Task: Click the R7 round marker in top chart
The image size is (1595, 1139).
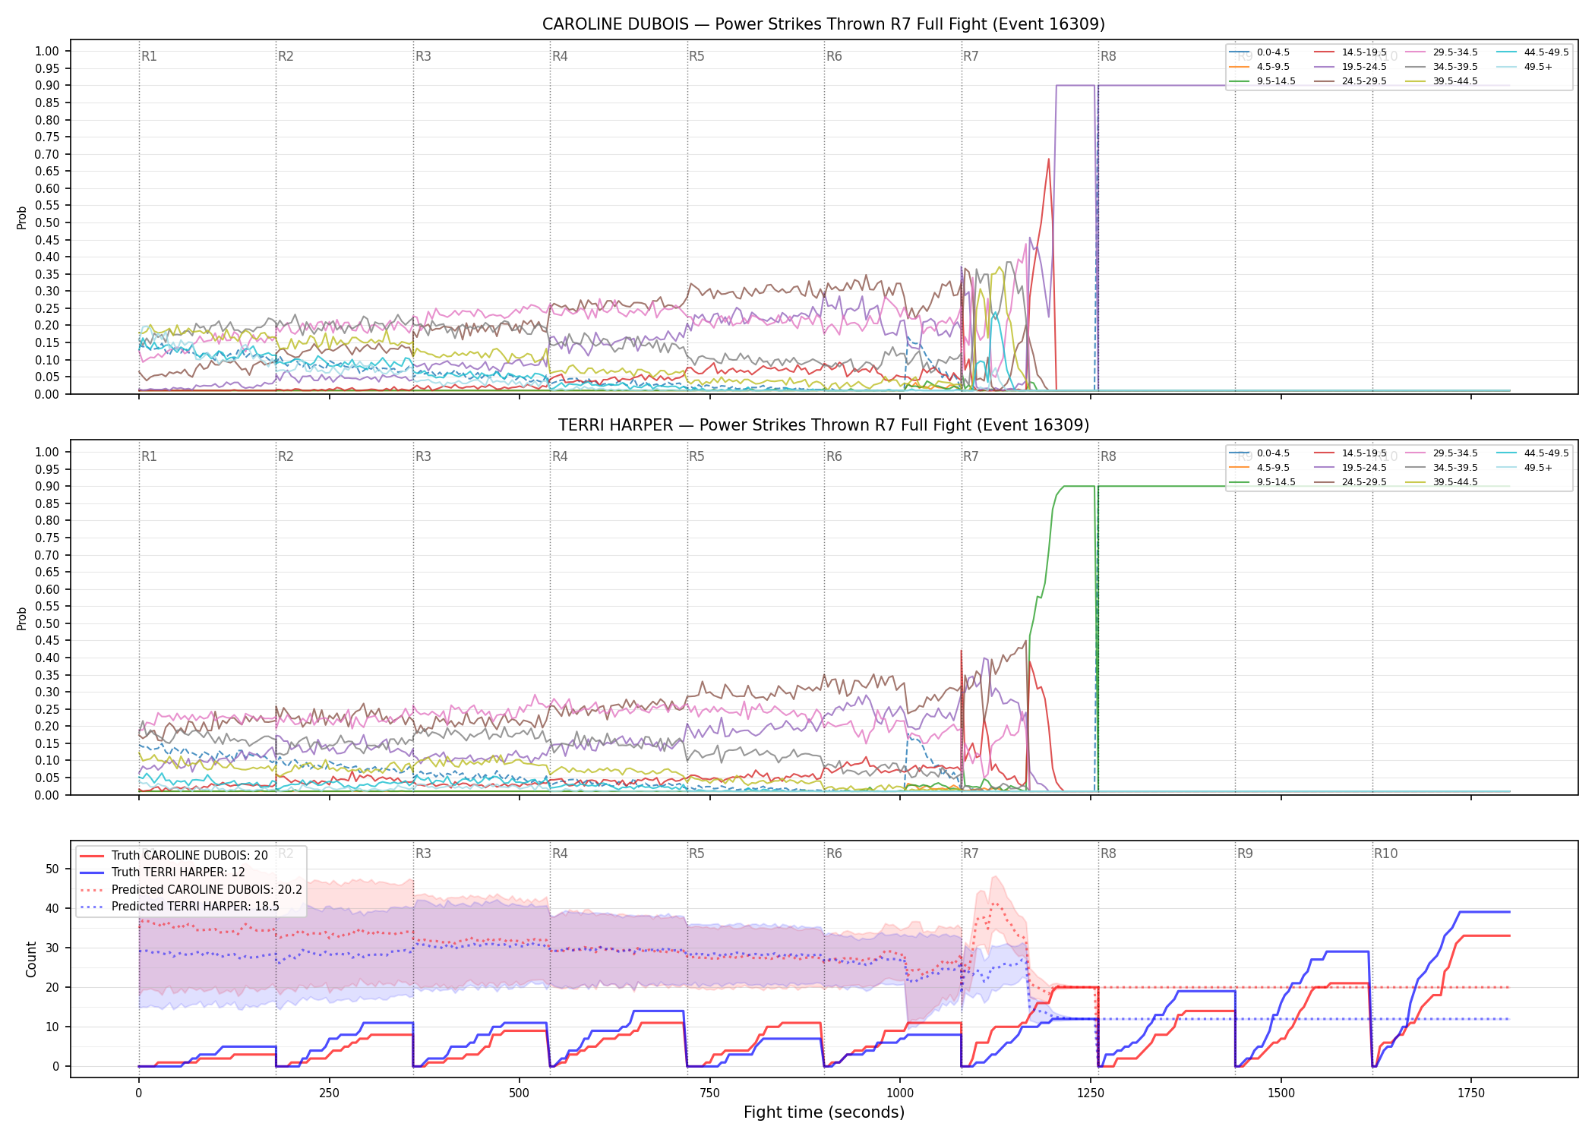Action: [971, 56]
